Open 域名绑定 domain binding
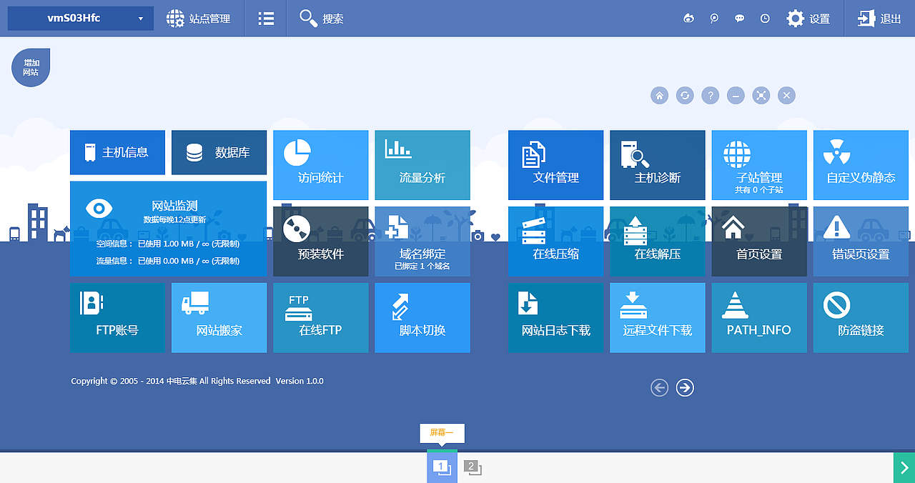Viewport: 915px width, 483px height. 422,241
